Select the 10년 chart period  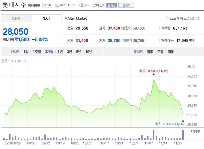point(89,52)
